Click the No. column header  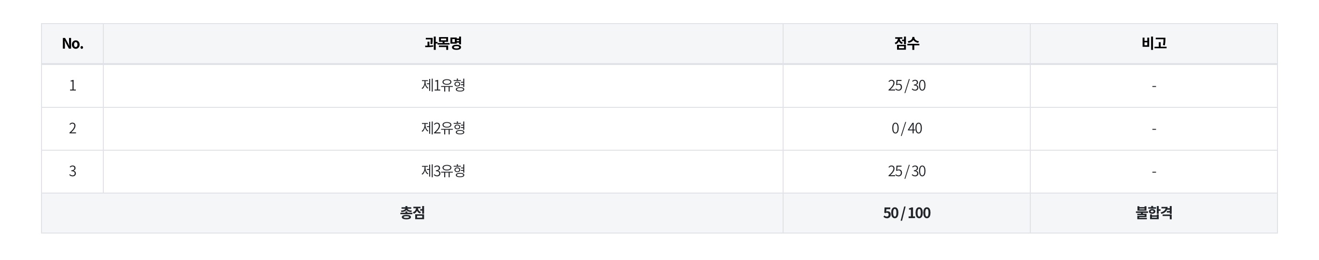(x=72, y=44)
